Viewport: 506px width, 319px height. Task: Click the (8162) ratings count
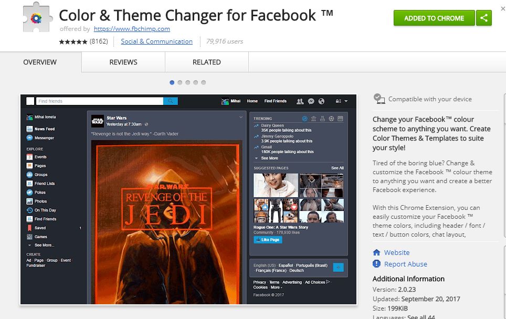tap(99, 41)
